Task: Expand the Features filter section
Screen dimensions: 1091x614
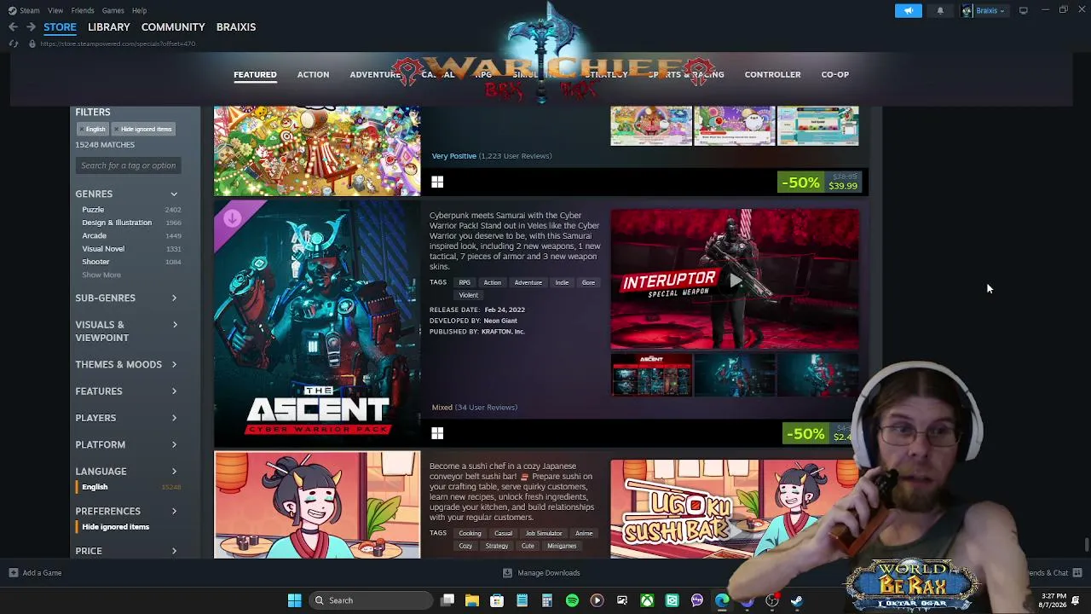Action: coord(126,391)
